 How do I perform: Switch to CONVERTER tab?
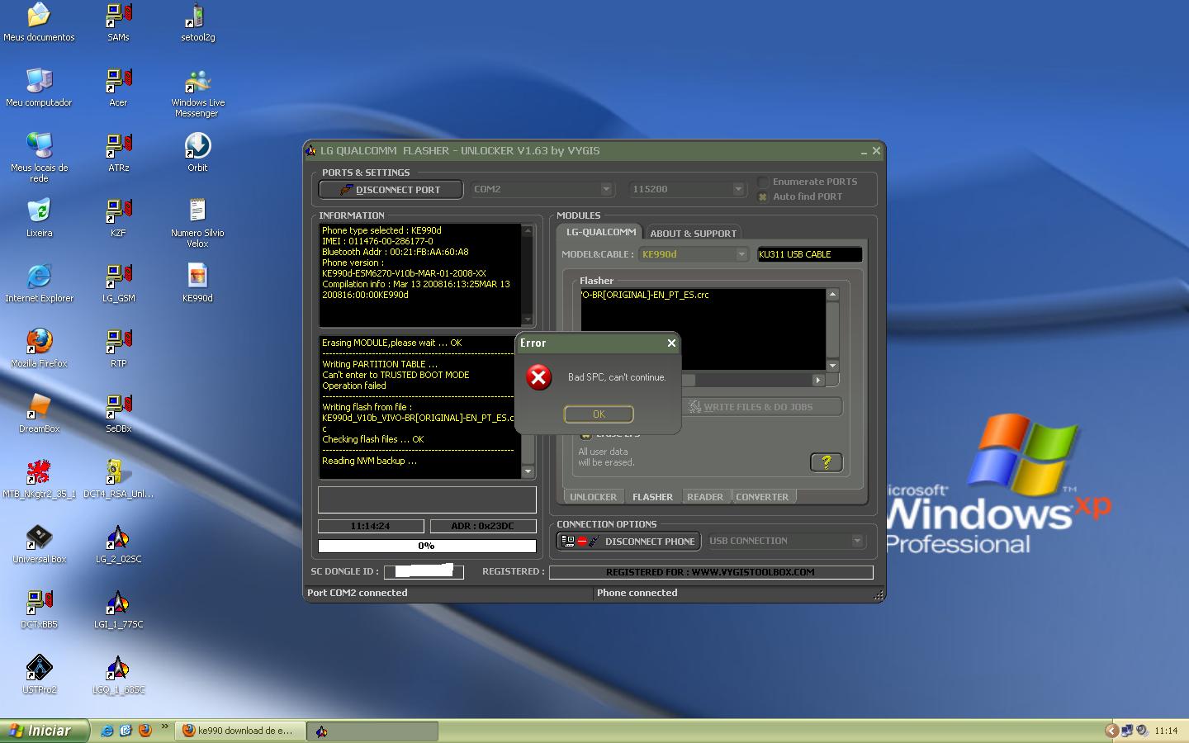(x=762, y=496)
